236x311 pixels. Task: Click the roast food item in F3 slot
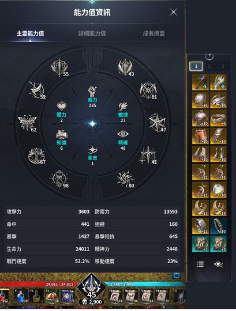point(53,295)
